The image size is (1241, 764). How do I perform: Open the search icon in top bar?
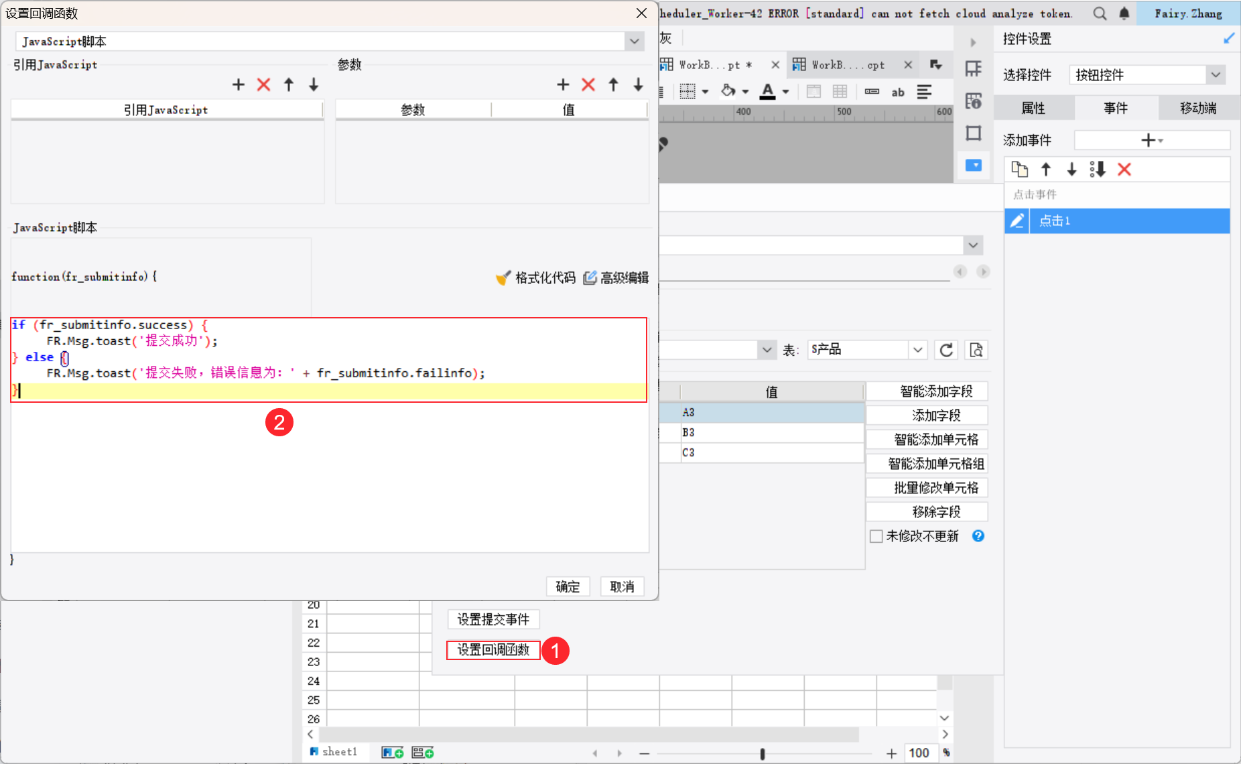[1100, 13]
